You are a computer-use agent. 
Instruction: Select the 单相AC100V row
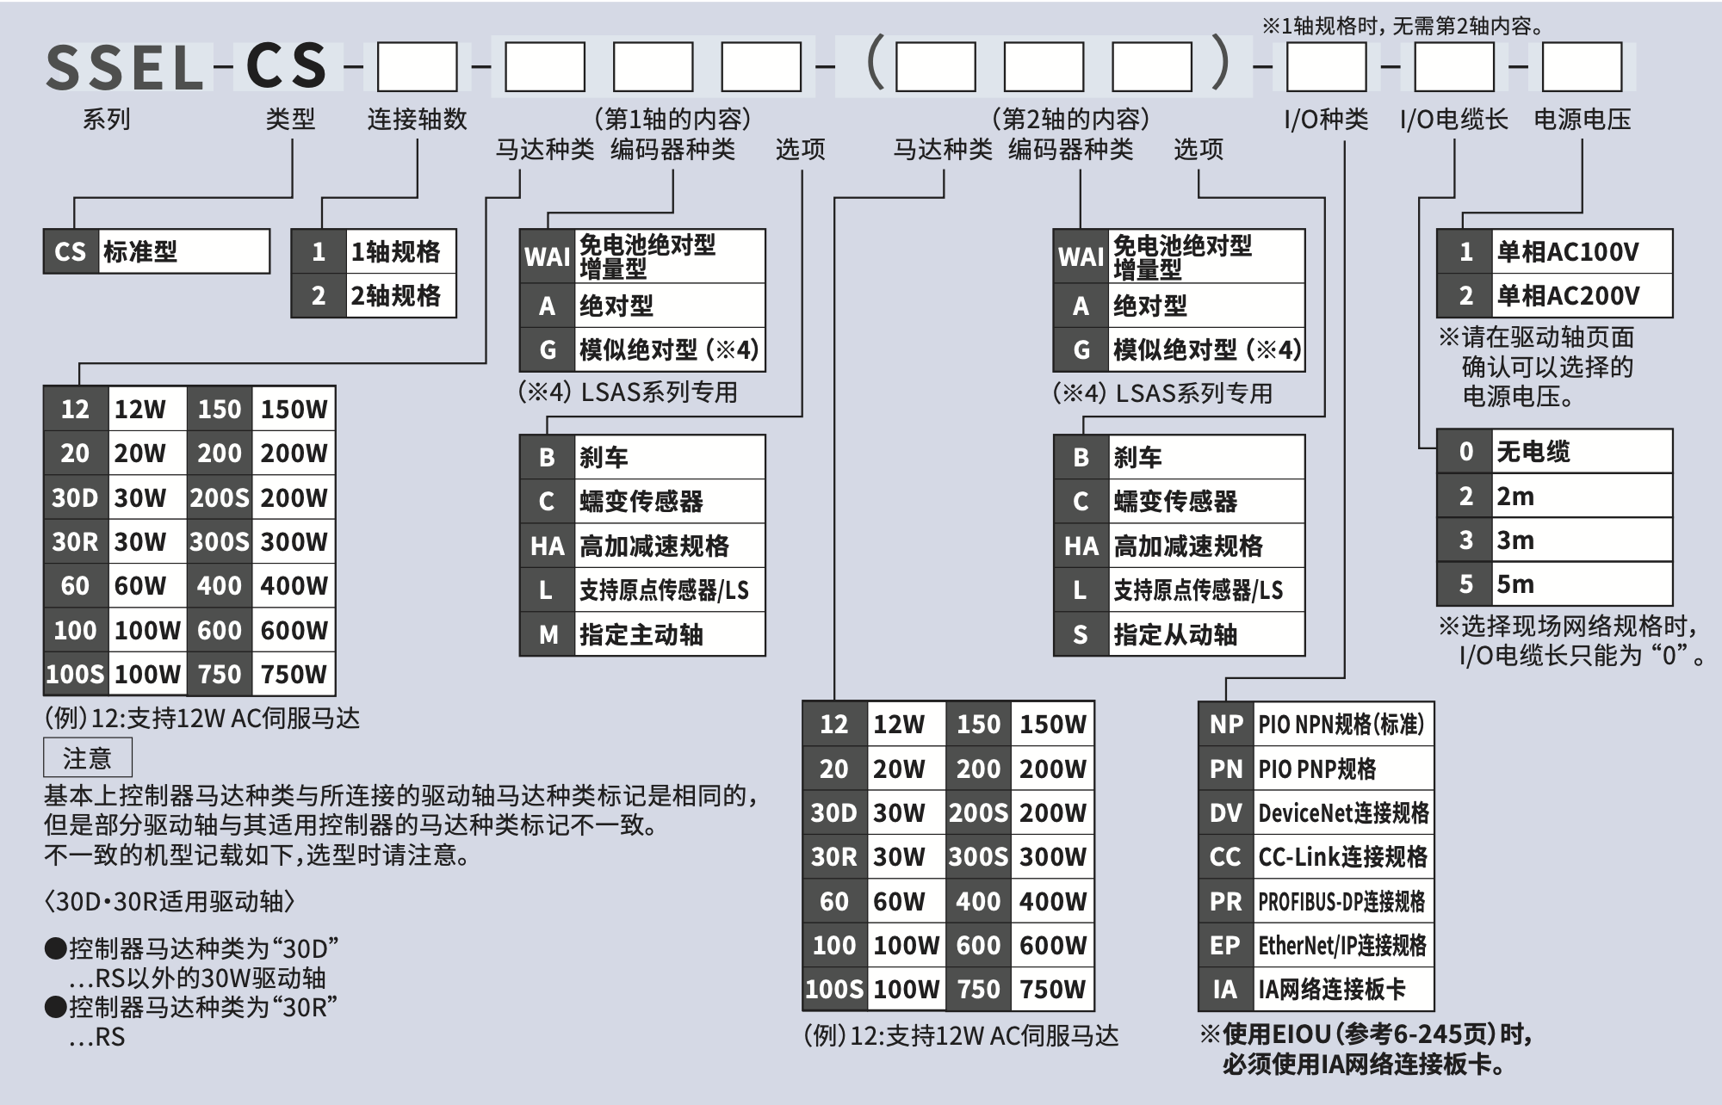[1555, 251]
